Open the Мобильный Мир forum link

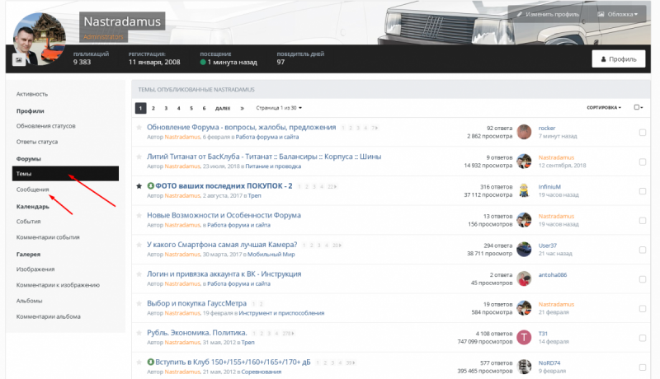(271, 255)
